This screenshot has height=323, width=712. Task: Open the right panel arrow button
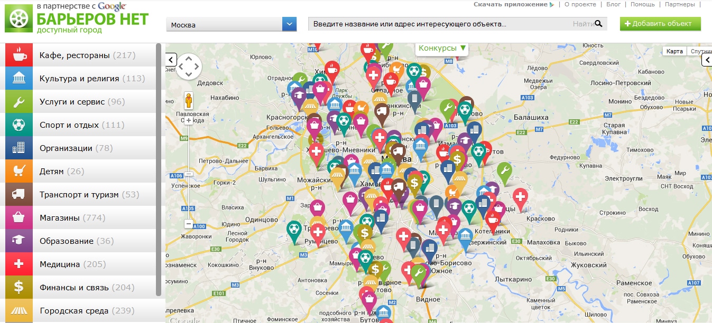pyautogui.click(x=707, y=60)
